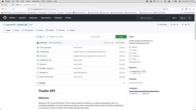
Task: Open the Readme link in About
Action: click(x=133, y=47)
